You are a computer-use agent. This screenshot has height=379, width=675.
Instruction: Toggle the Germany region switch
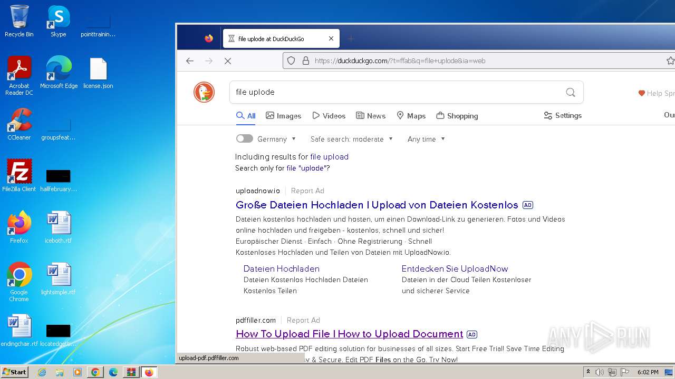[244, 139]
